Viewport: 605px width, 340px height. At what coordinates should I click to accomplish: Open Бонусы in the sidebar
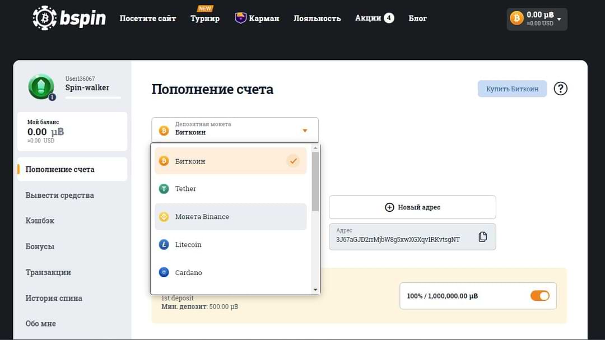coord(40,246)
